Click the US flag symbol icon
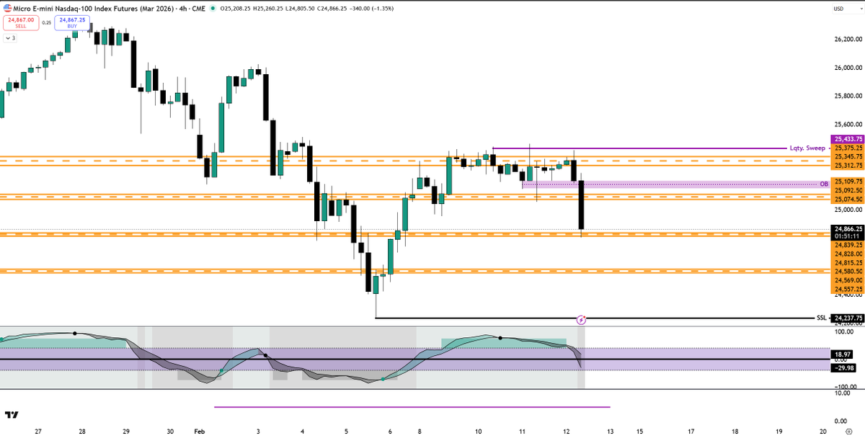This screenshot has width=865, height=438. pos(7,8)
